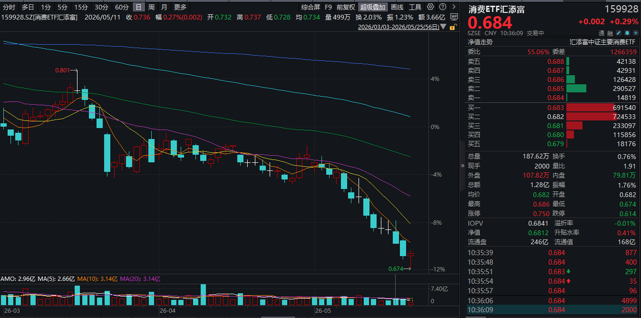Switch to 15分 period
The width and height of the screenshot is (641, 318).
[81, 7]
